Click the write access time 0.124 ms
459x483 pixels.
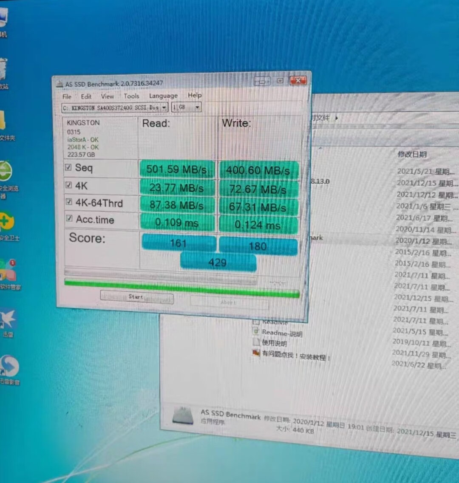pos(258,225)
